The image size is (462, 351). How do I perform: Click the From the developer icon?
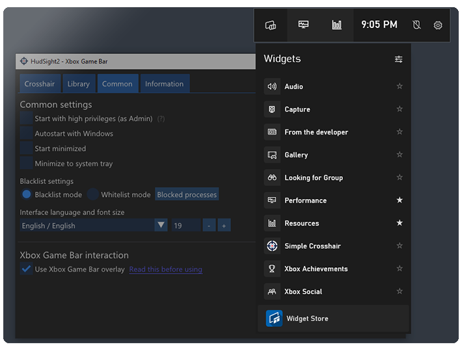tap(272, 132)
